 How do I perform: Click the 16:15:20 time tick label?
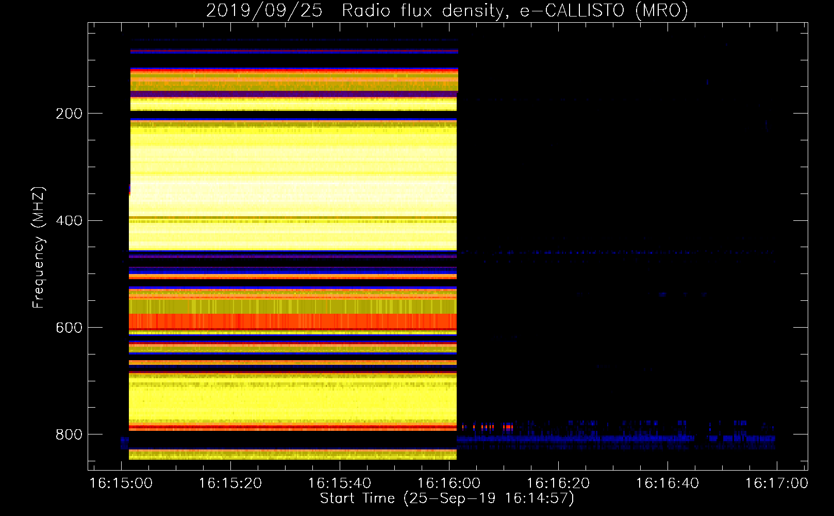(x=230, y=483)
